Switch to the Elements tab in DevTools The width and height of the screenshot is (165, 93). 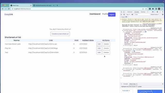point(130,12)
